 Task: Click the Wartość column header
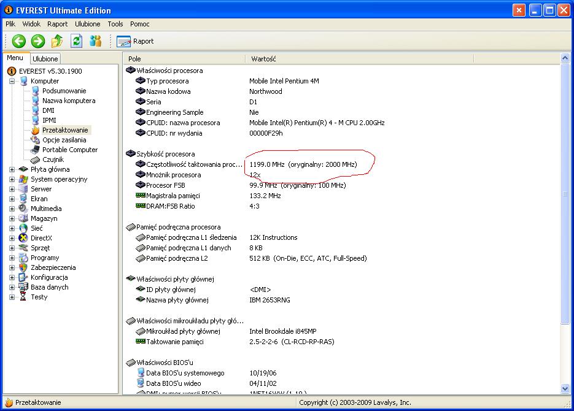coord(263,59)
